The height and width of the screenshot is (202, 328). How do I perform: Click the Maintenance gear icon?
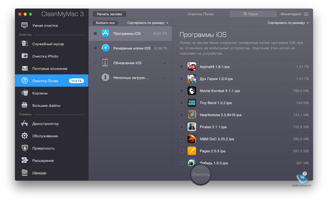(25, 136)
